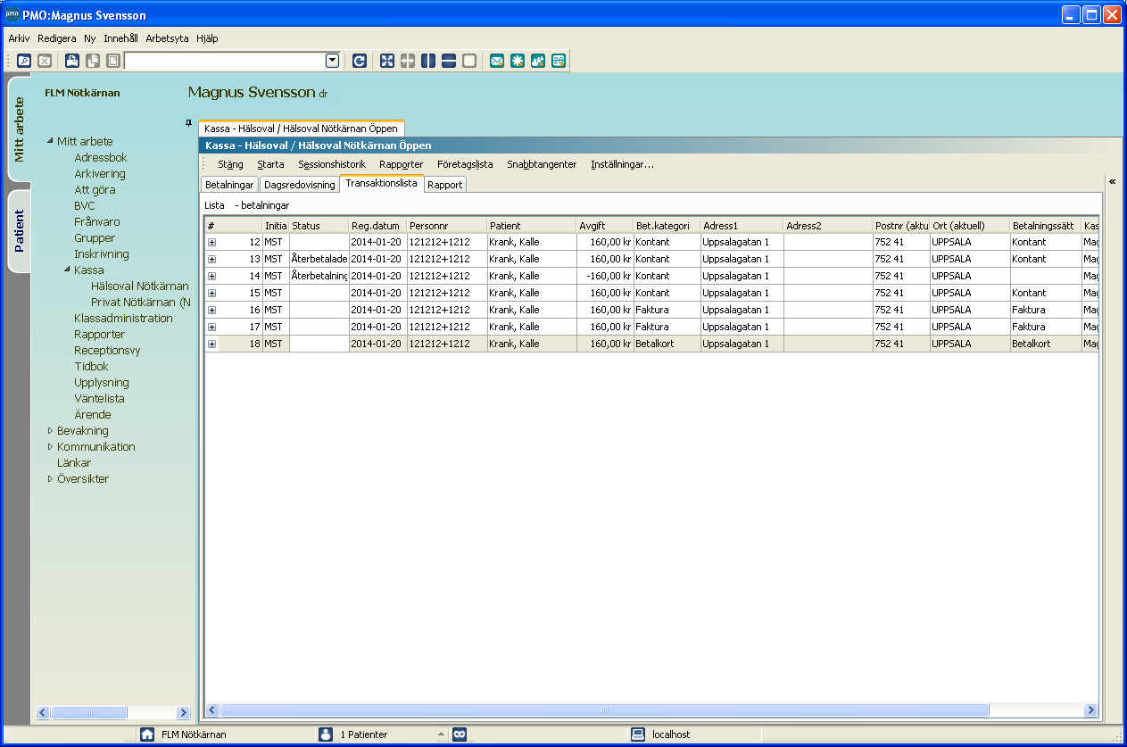Click the mask icon in status bar
The height and width of the screenshot is (747, 1127).
tap(460, 735)
